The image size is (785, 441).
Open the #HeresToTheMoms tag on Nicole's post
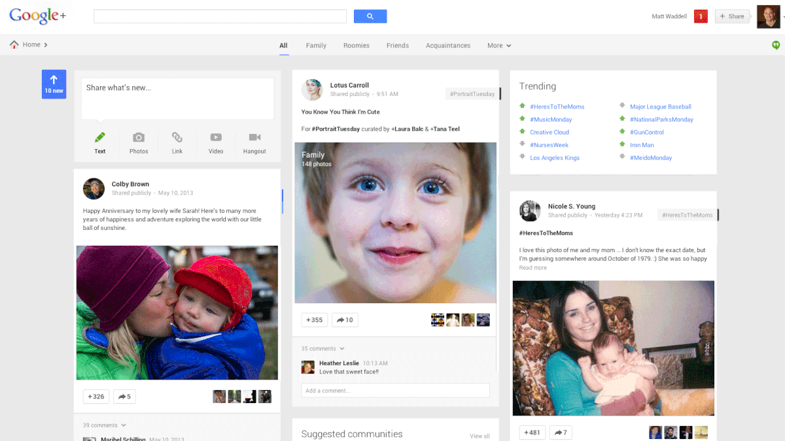click(687, 215)
